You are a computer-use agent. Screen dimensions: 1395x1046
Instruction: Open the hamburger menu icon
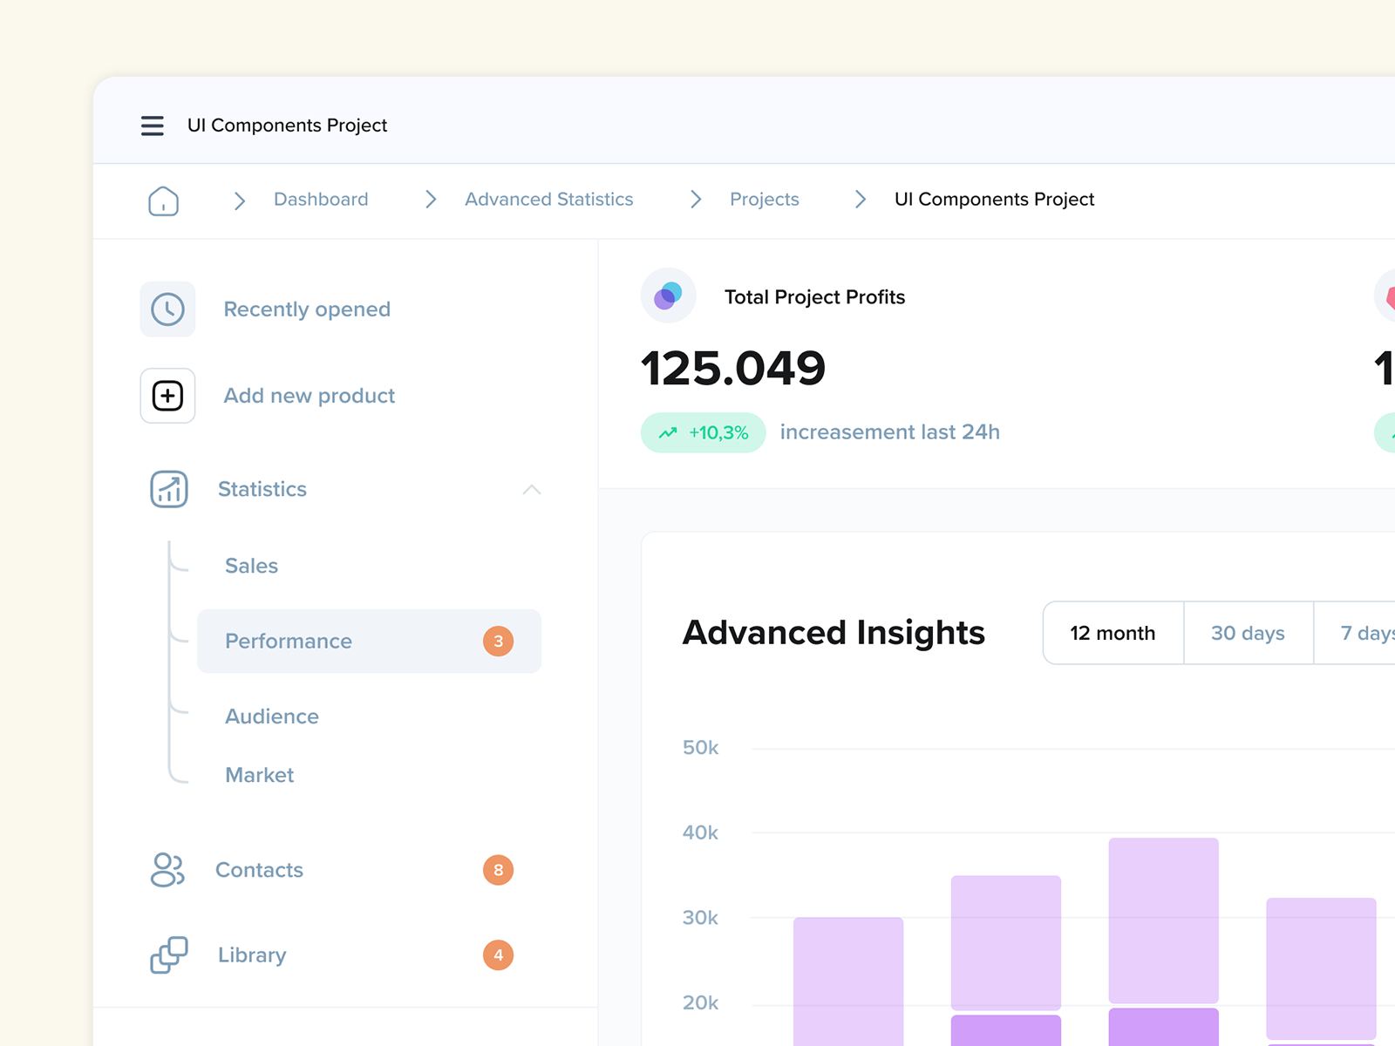click(x=153, y=126)
